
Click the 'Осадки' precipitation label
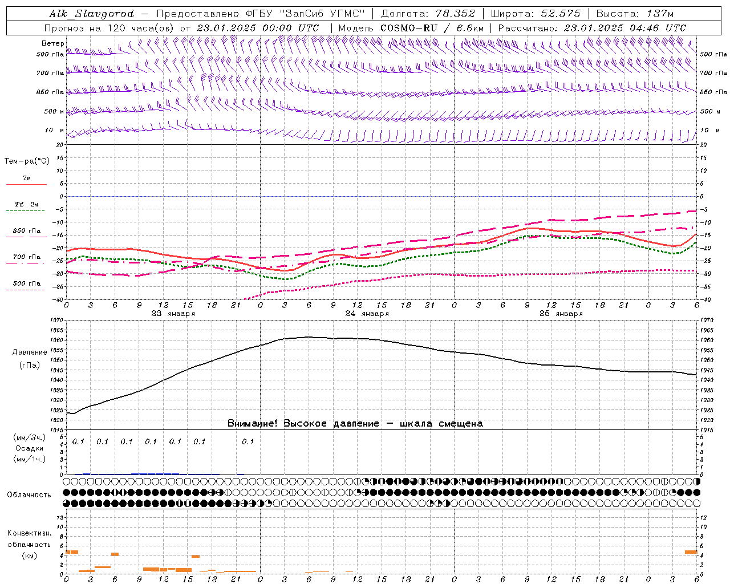29,448
